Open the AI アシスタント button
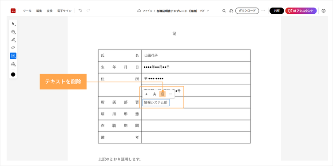The height and width of the screenshot is (166, 333). pos(301,11)
